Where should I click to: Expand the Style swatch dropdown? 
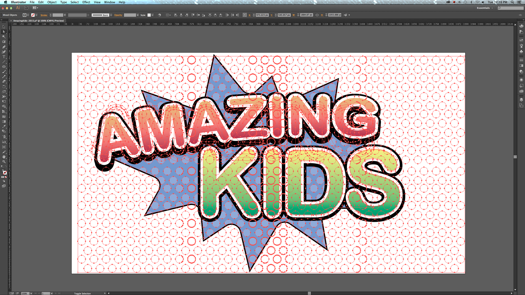153,15
